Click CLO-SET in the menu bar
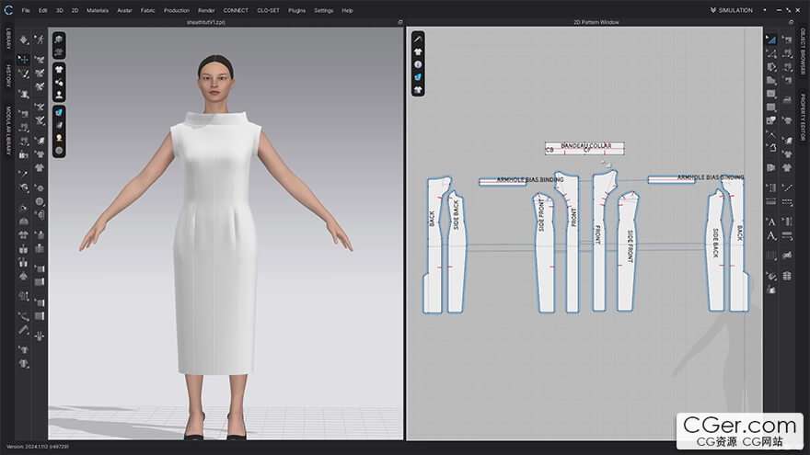Image resolution: width=810 pixels, height=455 pixels. (x=269, y=10)
